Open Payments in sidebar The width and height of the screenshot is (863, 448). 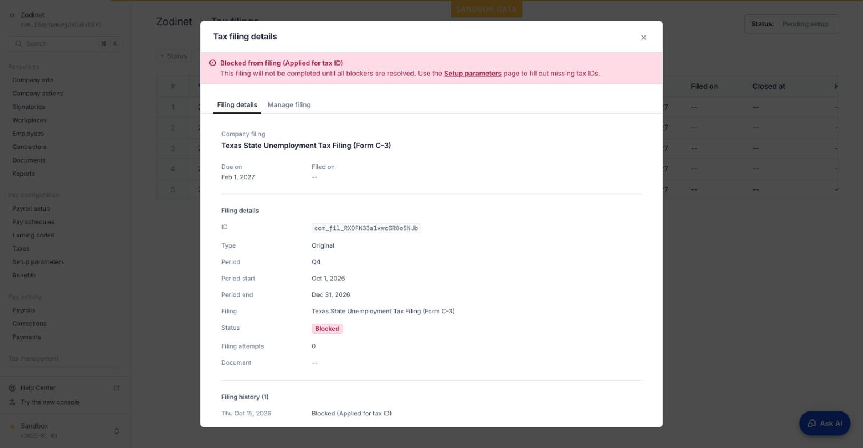[26, 337]
